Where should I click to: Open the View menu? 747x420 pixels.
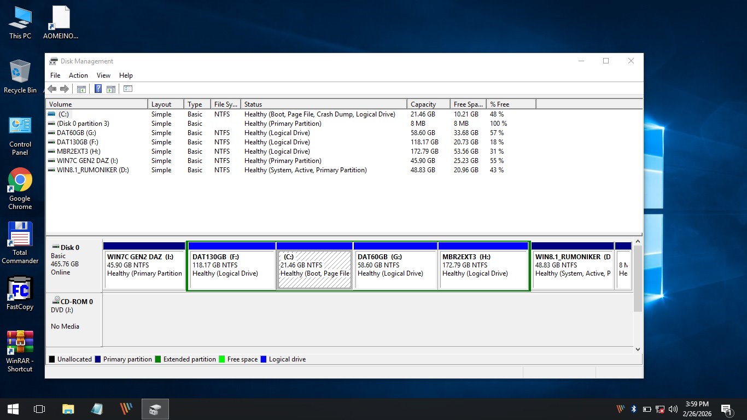pyautogui.click(x=103, y=75)
